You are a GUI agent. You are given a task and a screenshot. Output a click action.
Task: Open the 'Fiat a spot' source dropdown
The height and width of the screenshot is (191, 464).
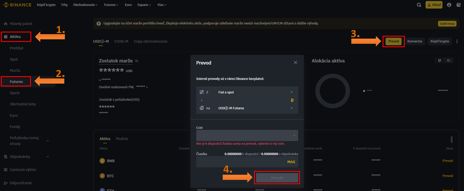255,92
